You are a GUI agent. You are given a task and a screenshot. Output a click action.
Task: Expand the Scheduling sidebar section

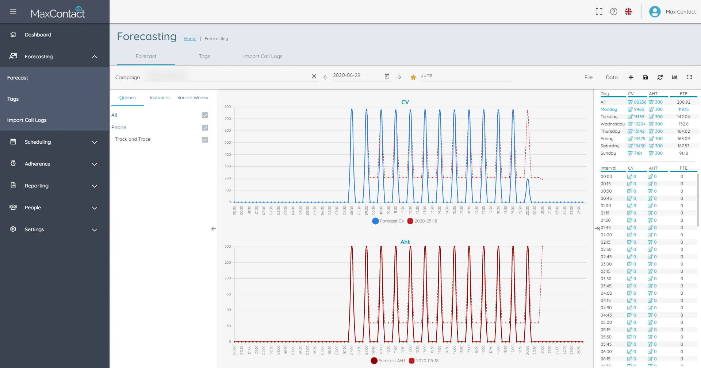click(x=95, y=142)
